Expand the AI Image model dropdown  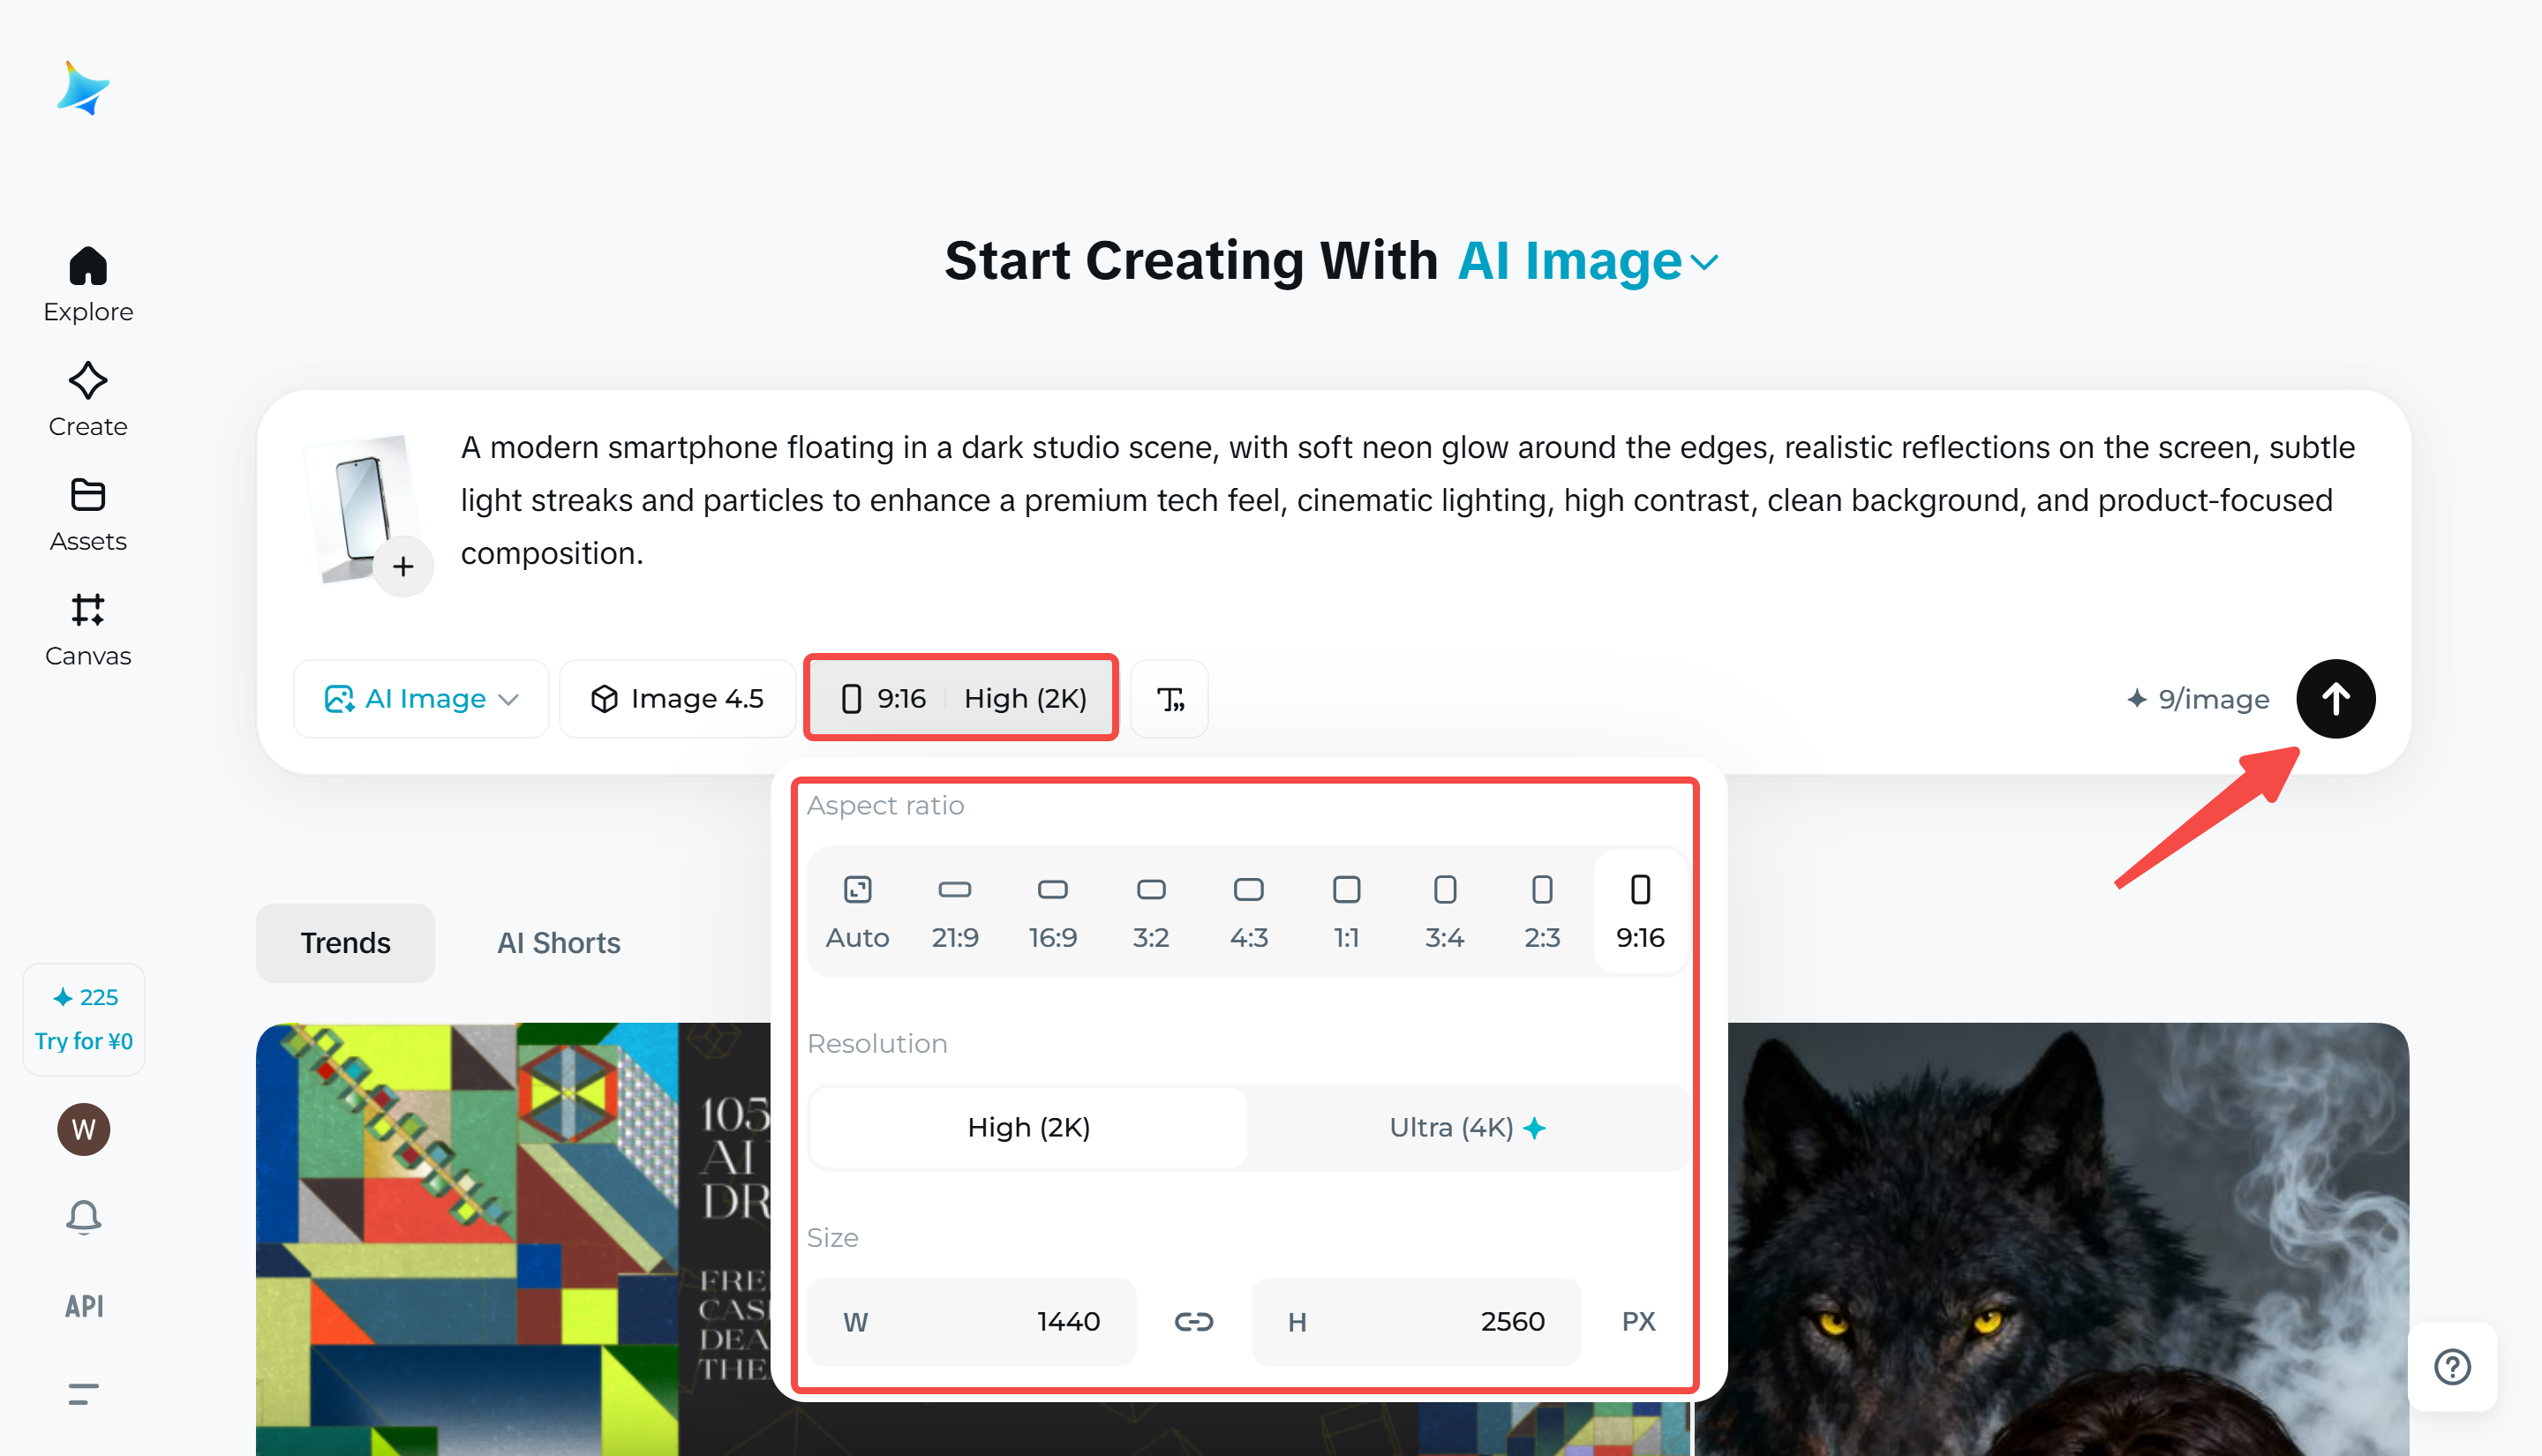[420, 698]
